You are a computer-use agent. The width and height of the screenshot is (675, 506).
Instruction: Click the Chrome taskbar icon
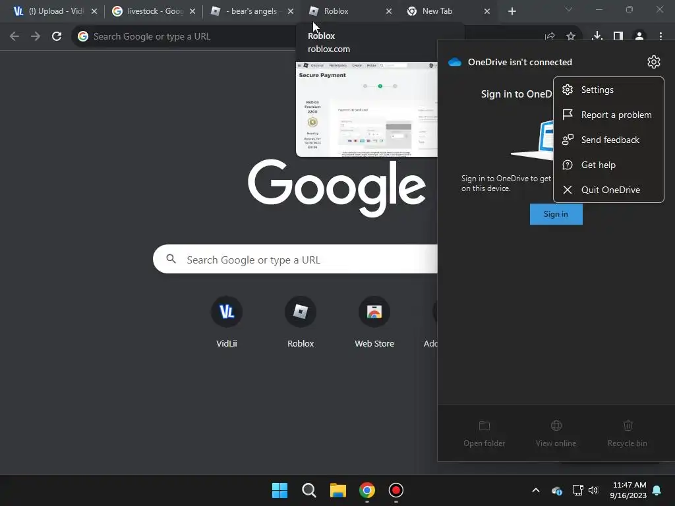click(x=367, y=490)
